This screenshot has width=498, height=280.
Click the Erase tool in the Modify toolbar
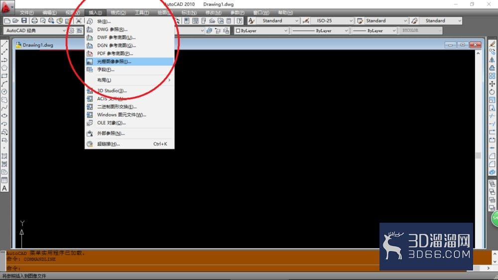coord(492,44)
